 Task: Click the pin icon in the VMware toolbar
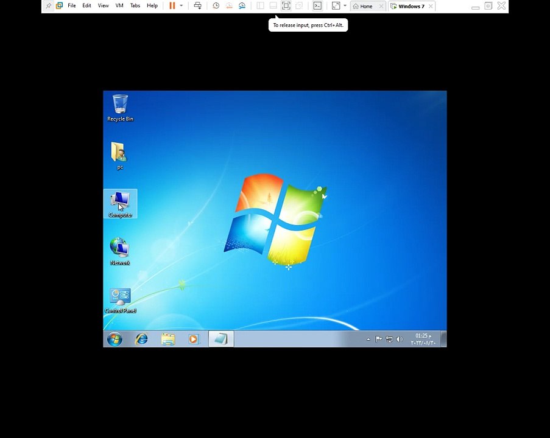click(48, 6)
